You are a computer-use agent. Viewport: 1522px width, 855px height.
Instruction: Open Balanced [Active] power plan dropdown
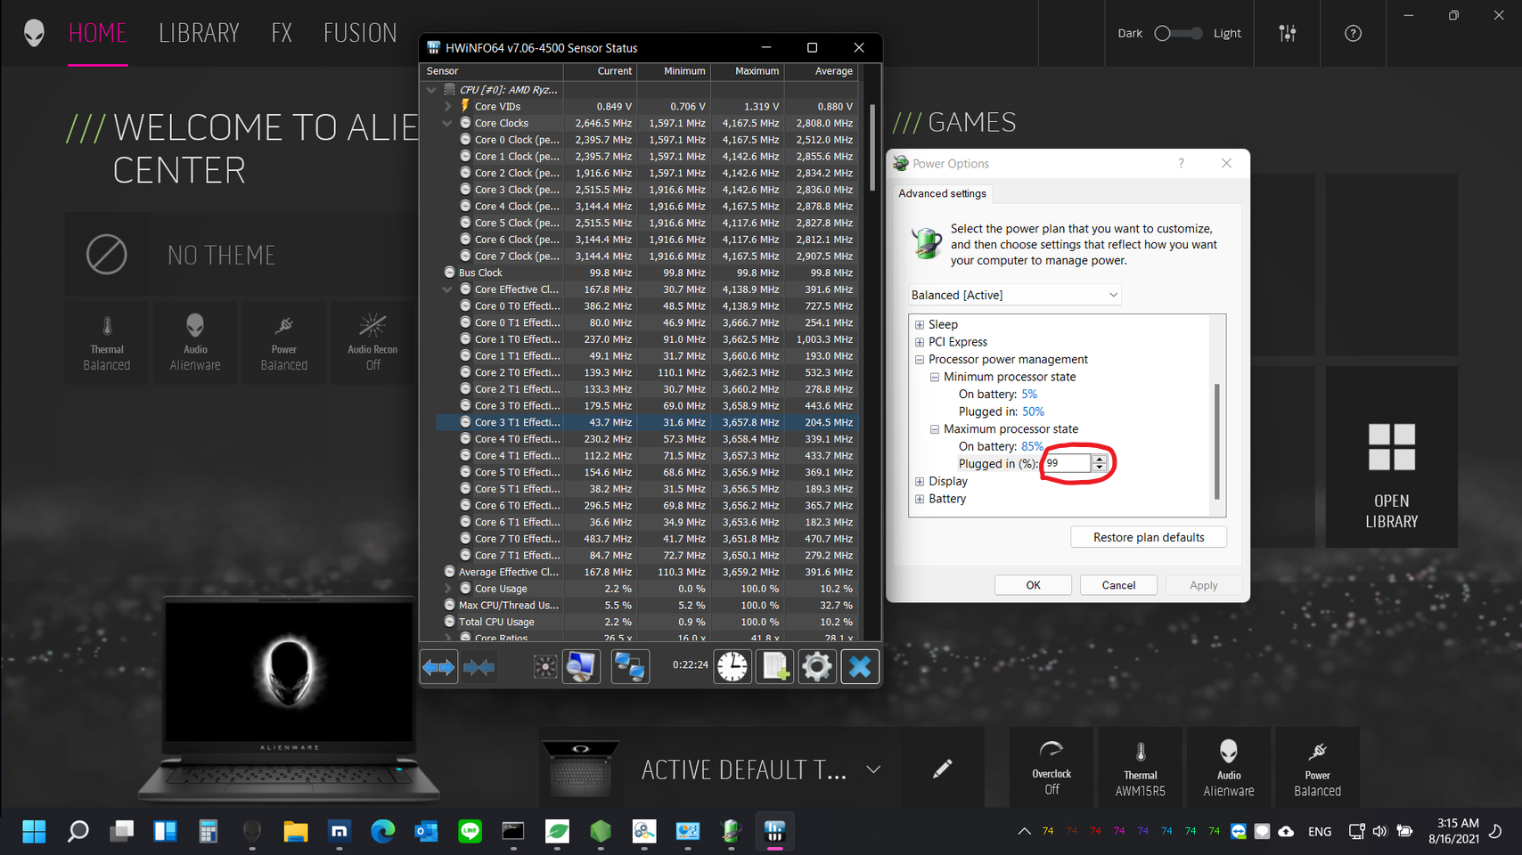[1014, 295]
